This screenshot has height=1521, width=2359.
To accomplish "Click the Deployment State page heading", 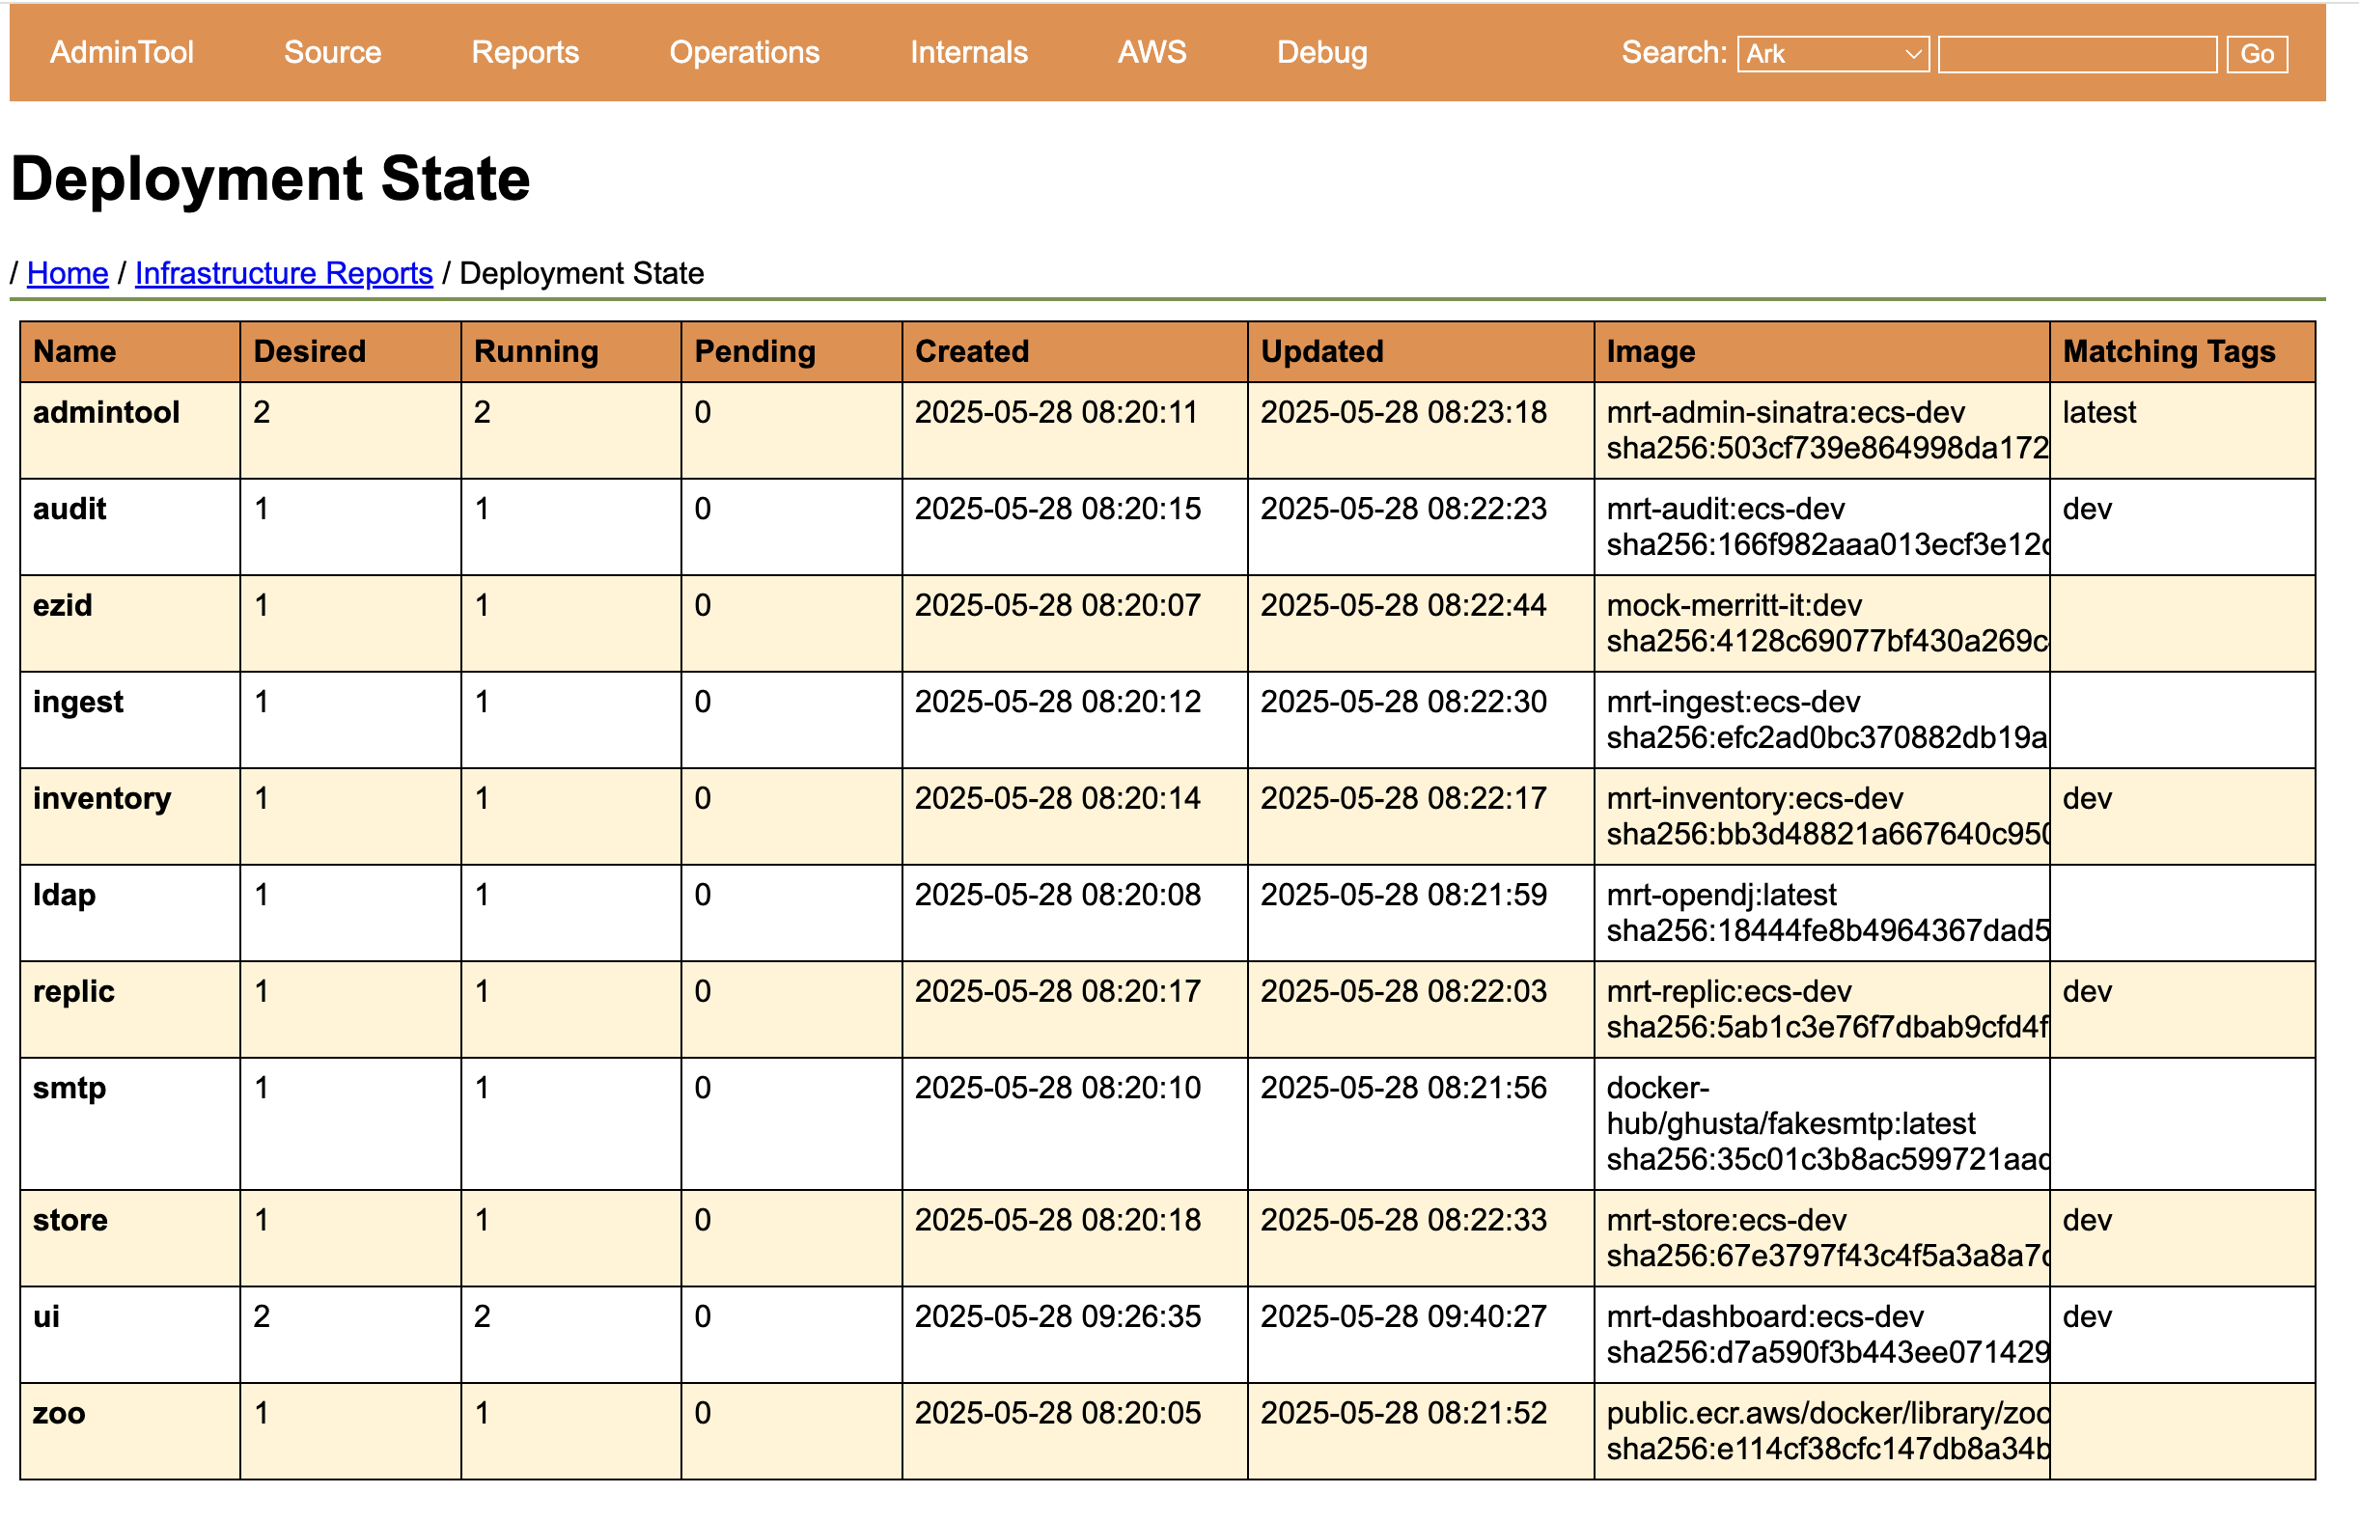I will [x=270, y=179].
